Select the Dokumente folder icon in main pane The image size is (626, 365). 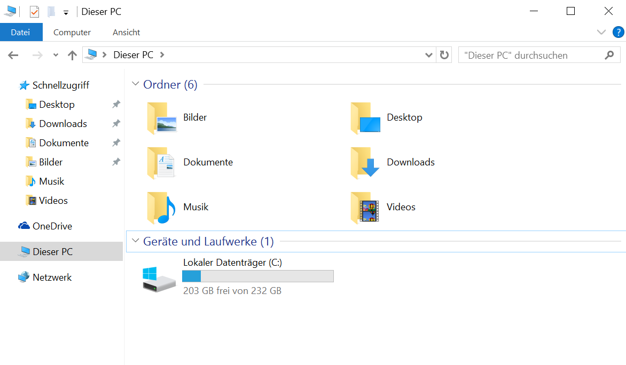(x=161, y=163)
